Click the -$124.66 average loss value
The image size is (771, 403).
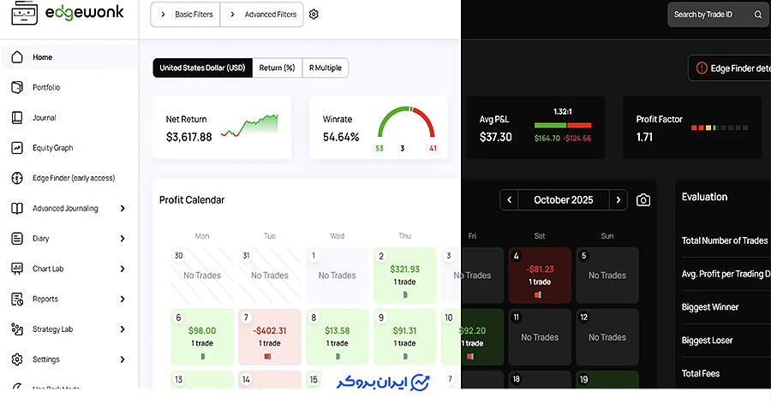pyautogui.click(x=577, y=139)
